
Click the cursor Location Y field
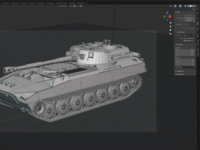tap(185, 52)
